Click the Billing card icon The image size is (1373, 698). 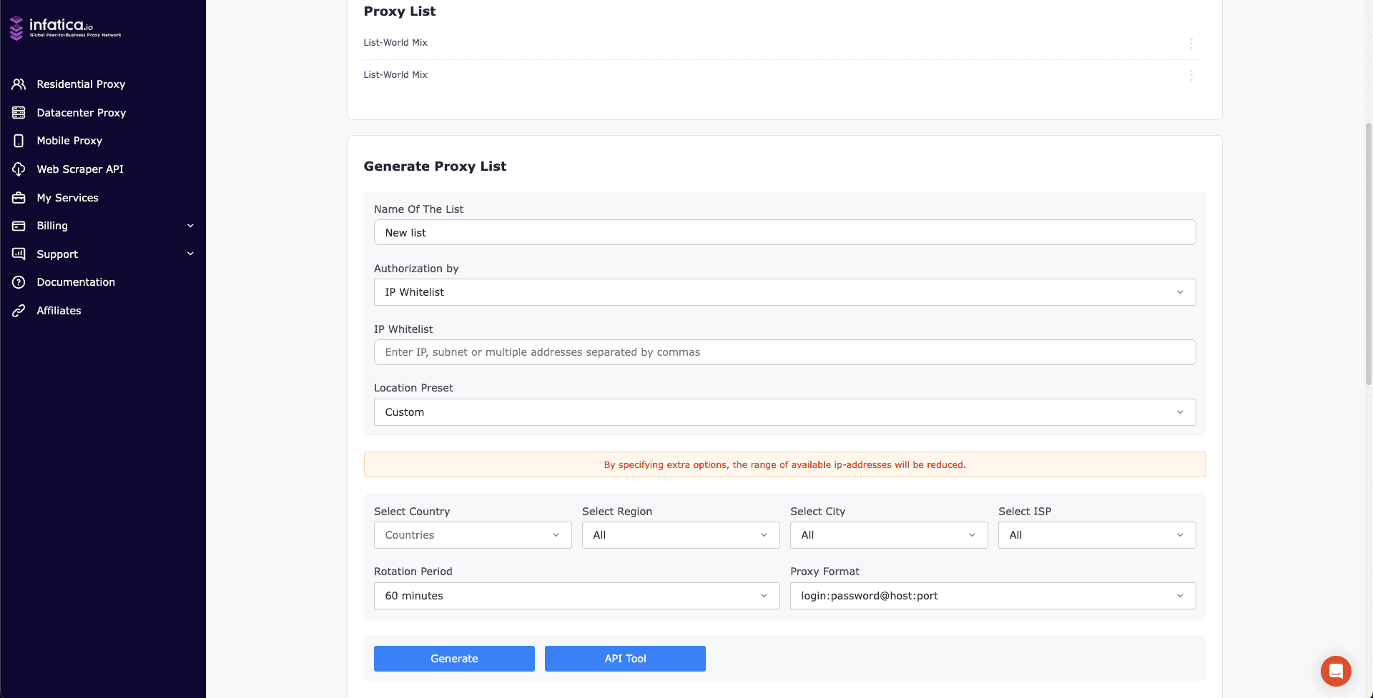pyautogui.click(x=19, y=226)
